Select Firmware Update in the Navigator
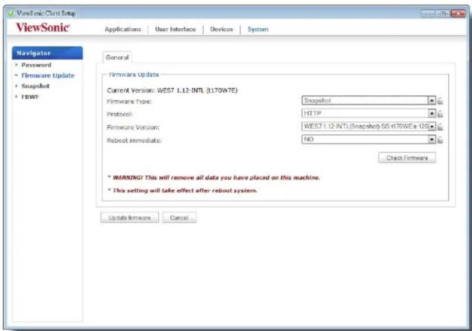Screen dimensions: 472x331 (48, 75)
